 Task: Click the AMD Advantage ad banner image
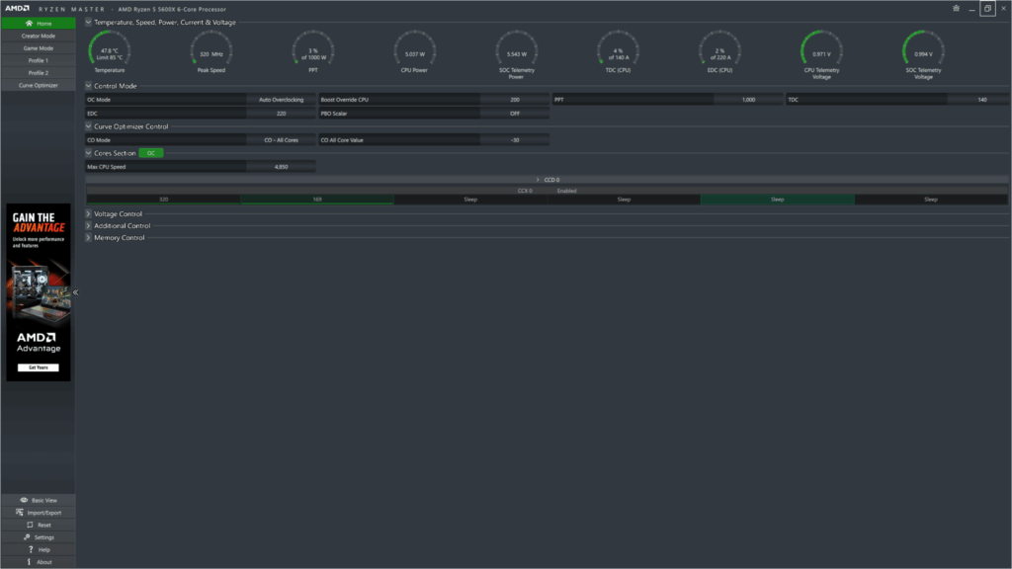(x=39, y=292)
